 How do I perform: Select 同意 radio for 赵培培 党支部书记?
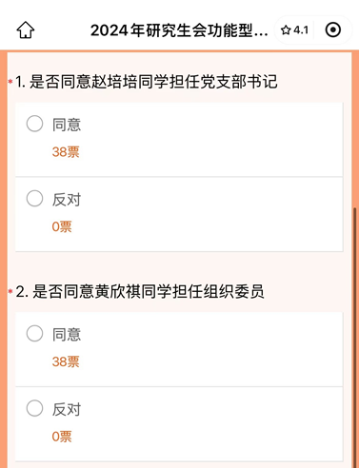[x=34, y=124]
